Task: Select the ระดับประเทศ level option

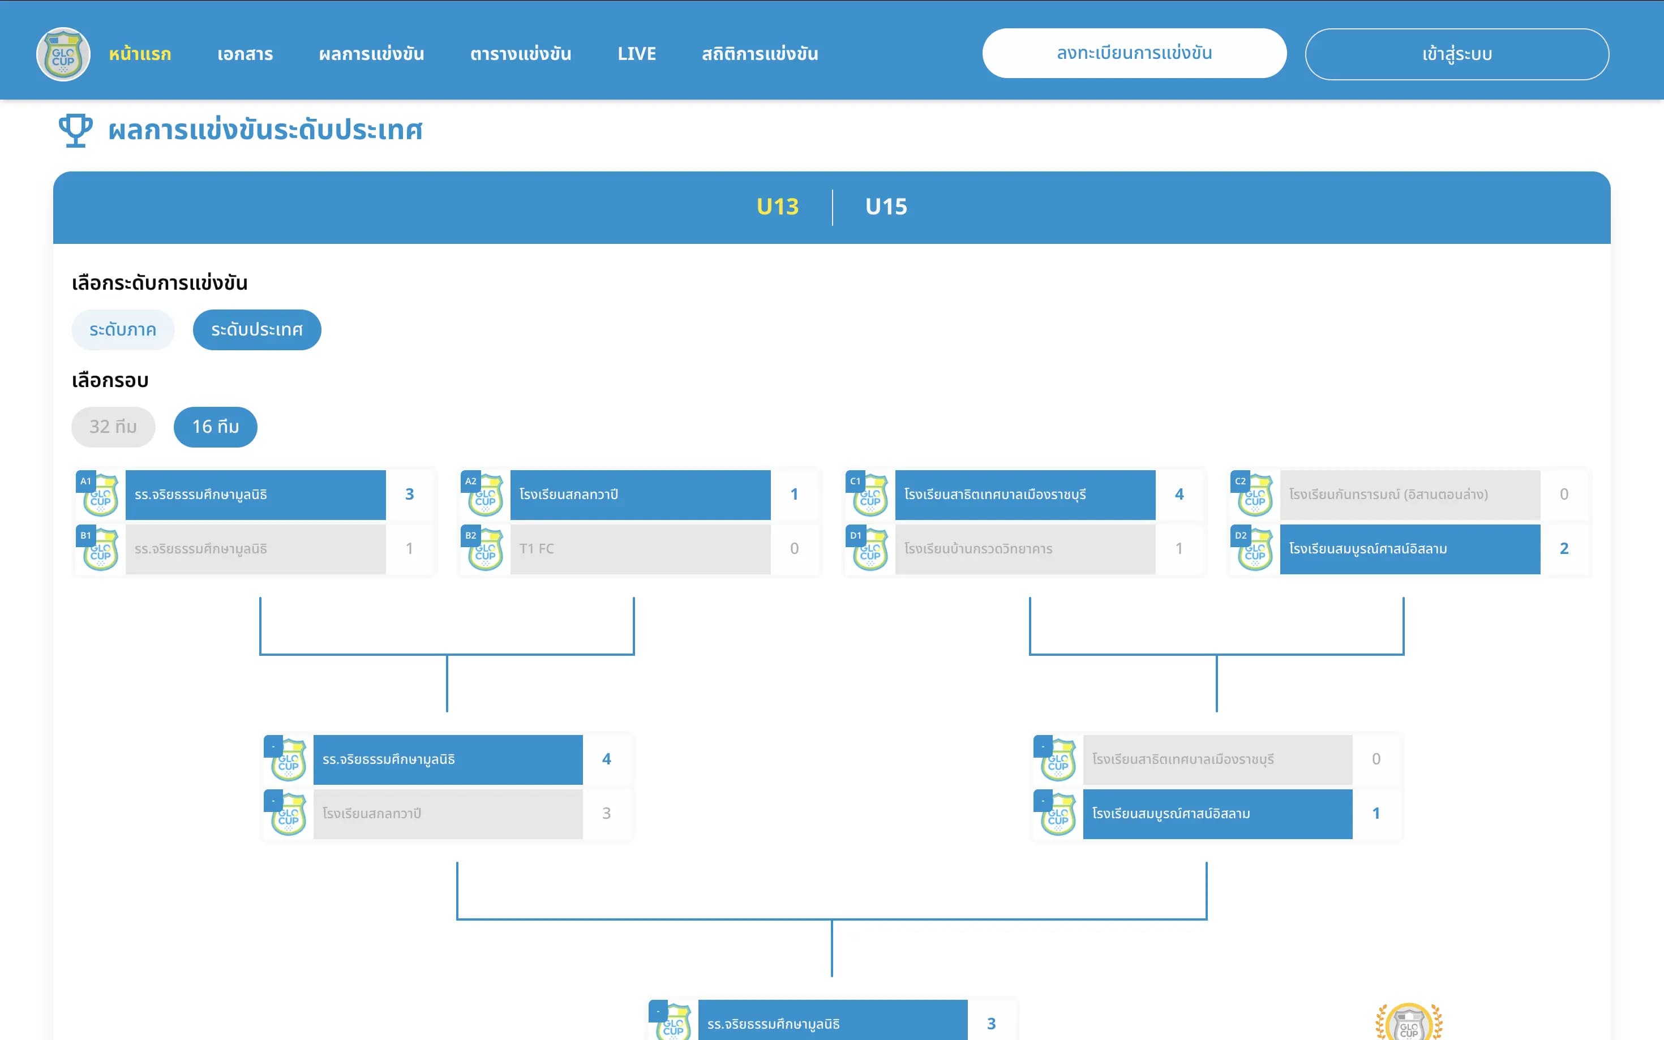Action: [x=256, y=329]
